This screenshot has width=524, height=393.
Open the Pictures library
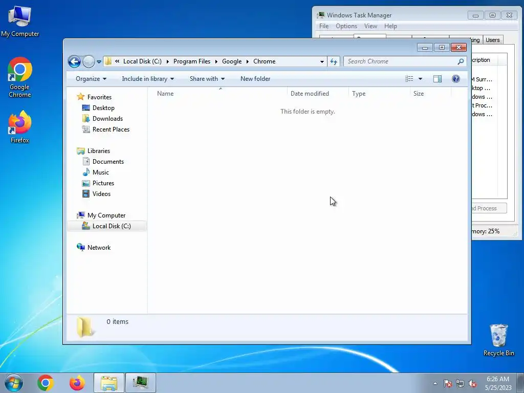(103, 183)
